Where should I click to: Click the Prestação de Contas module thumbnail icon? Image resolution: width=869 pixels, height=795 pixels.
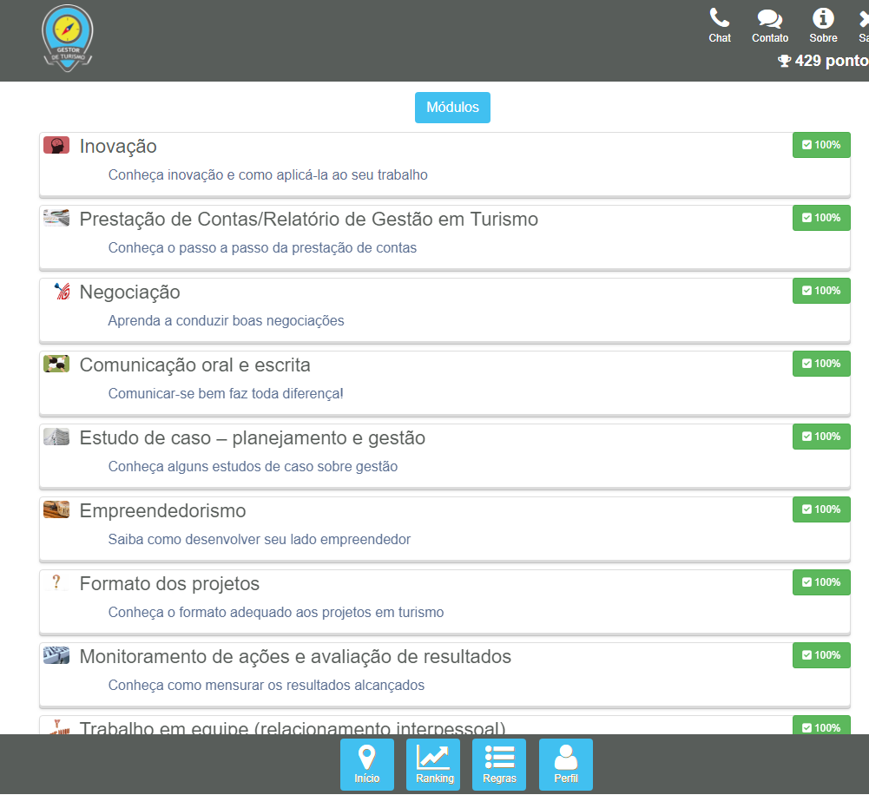tap(56, 219)
